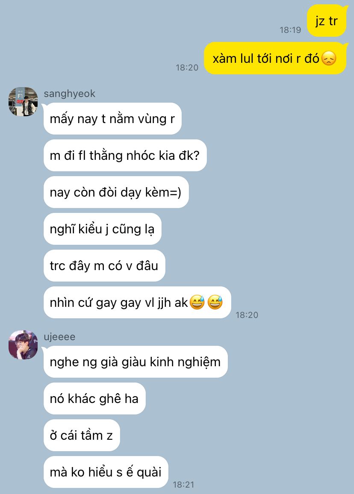354x494 pixels.
Task: Tap the 18:21 timestamp
Action: [183, 485]
